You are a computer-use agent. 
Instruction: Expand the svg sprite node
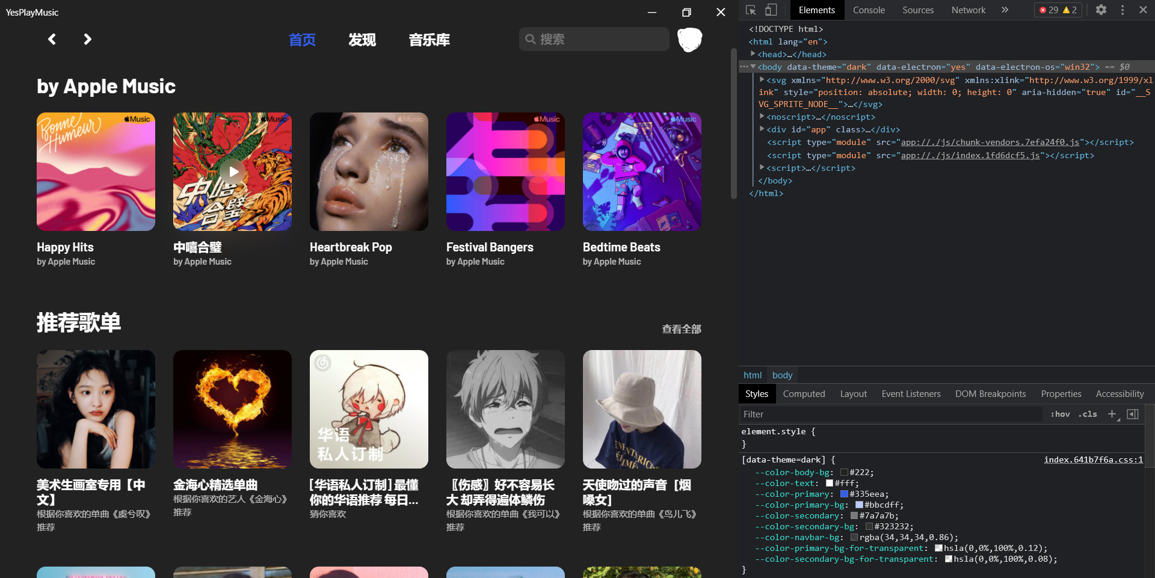pos(762,79)
